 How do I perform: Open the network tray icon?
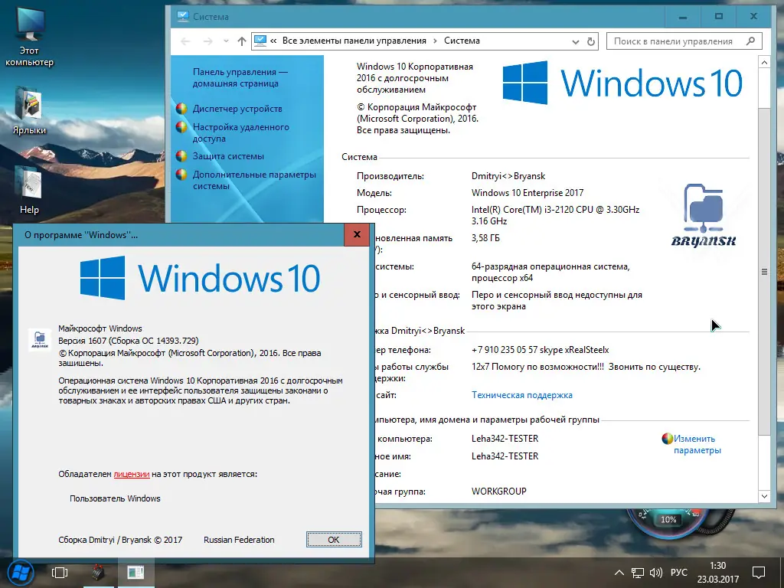click(x=637, y=573)
